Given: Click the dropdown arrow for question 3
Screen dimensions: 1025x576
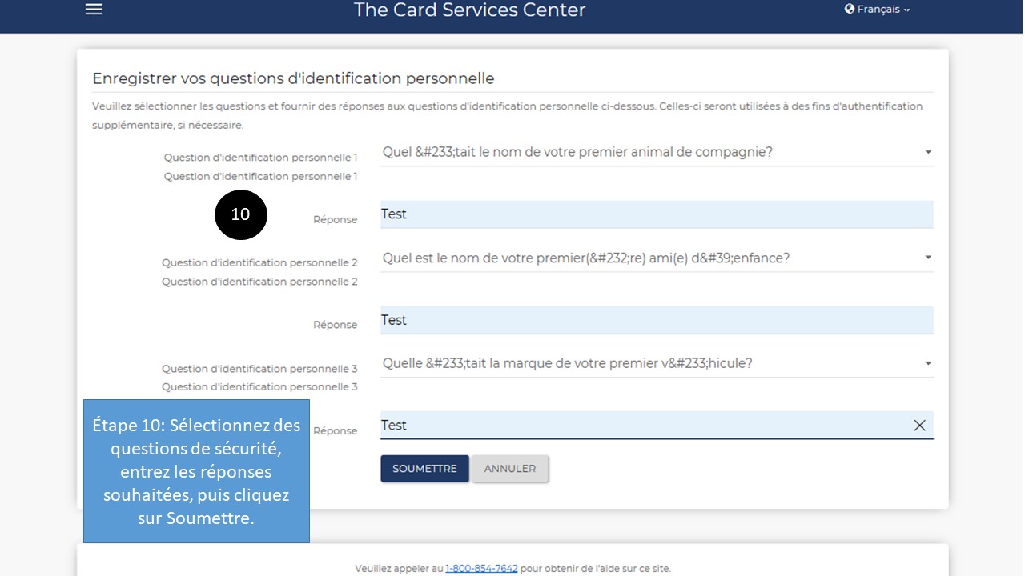Looking at the screenshot, I should point(927,363).
